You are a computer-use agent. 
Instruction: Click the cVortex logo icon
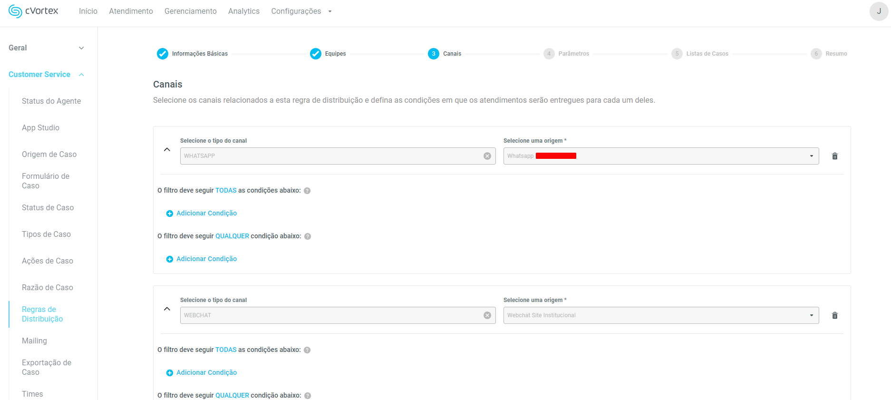(x=15, y=11)
